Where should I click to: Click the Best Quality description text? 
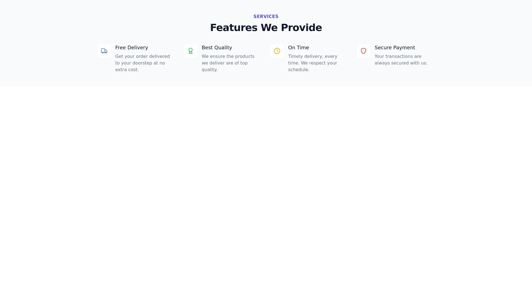pyautogui.click(x=228, y=63)
